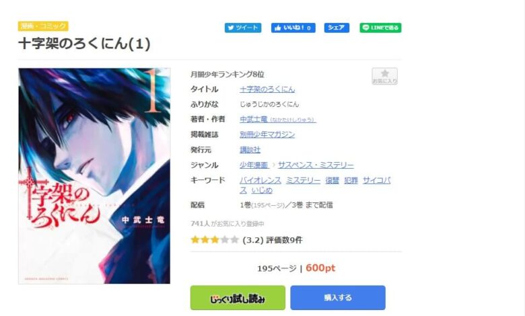Click the blue 購入する purchase button

[x=338, y=298]
